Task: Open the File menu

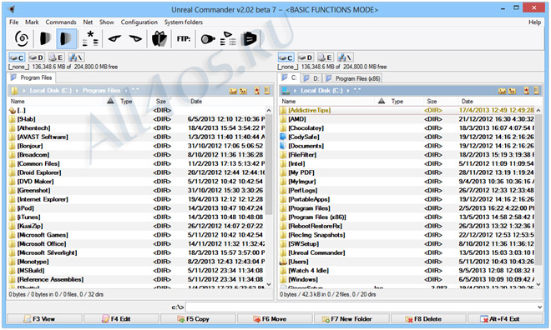Action: point(13,22)
